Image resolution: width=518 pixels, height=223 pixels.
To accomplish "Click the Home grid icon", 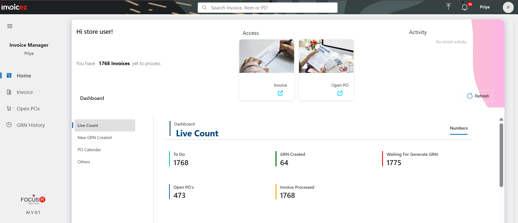I will (9, 76).
